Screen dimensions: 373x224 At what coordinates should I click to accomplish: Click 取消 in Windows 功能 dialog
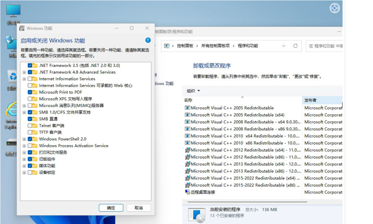pos(139,208)
